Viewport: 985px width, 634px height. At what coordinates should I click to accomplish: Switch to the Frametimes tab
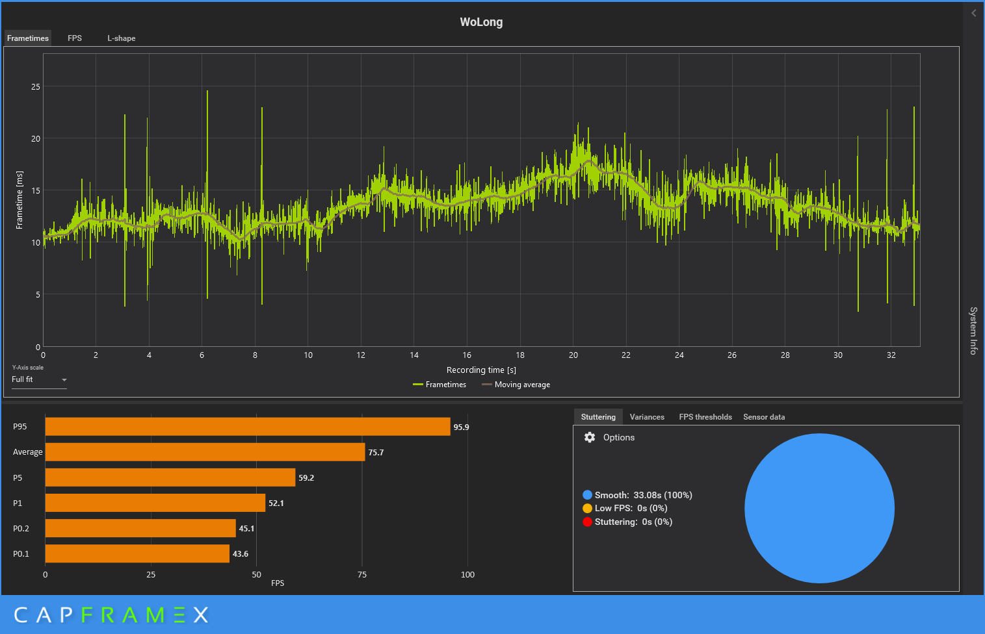click(x=28, y=38)
